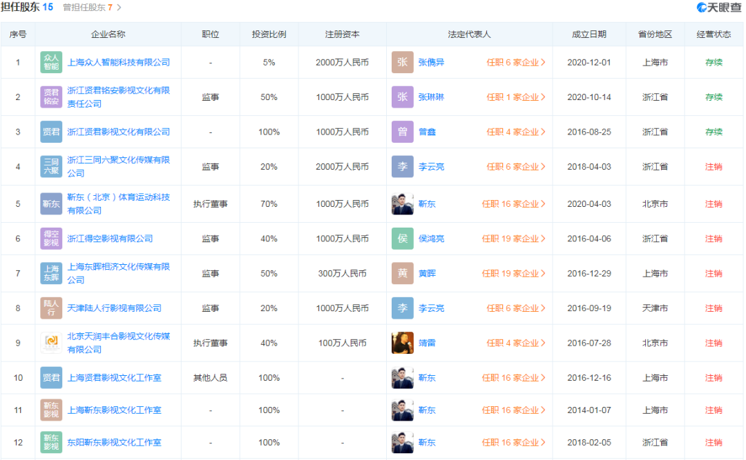This screenshot has height=460, width=746.
Task: Click the name link 黄晖
Action: point(428,273)
